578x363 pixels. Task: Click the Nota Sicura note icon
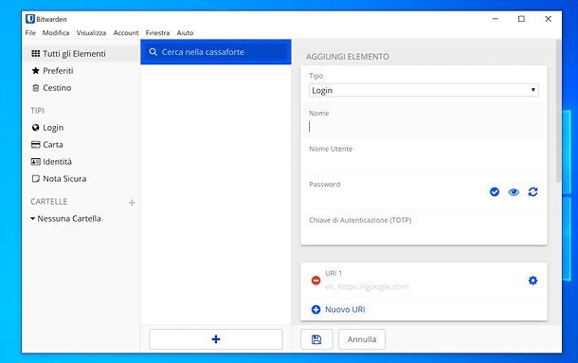pos(35,178)
